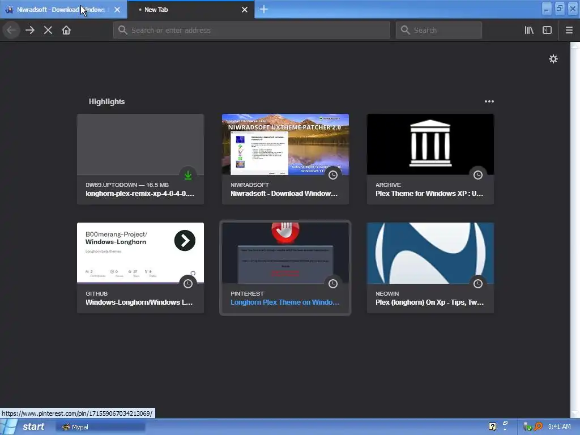Open Longhorn Plex Theme Pinterest link

[x=285, y=302]
